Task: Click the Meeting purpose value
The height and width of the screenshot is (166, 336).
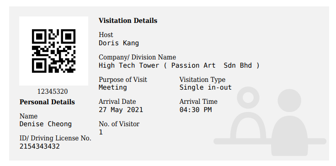Action: coord(113,87)
